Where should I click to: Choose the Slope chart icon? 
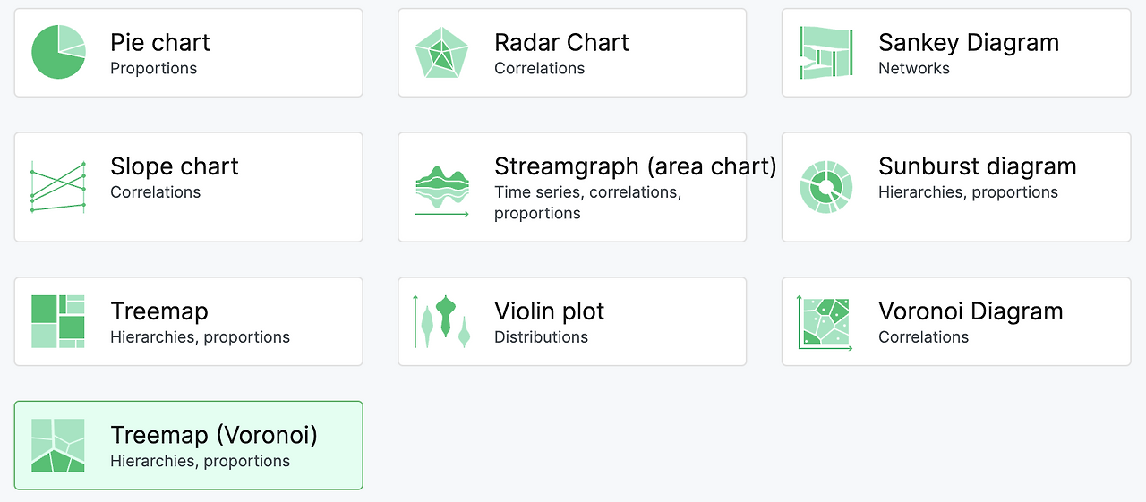pyautogui.click(x=58, y=187)
